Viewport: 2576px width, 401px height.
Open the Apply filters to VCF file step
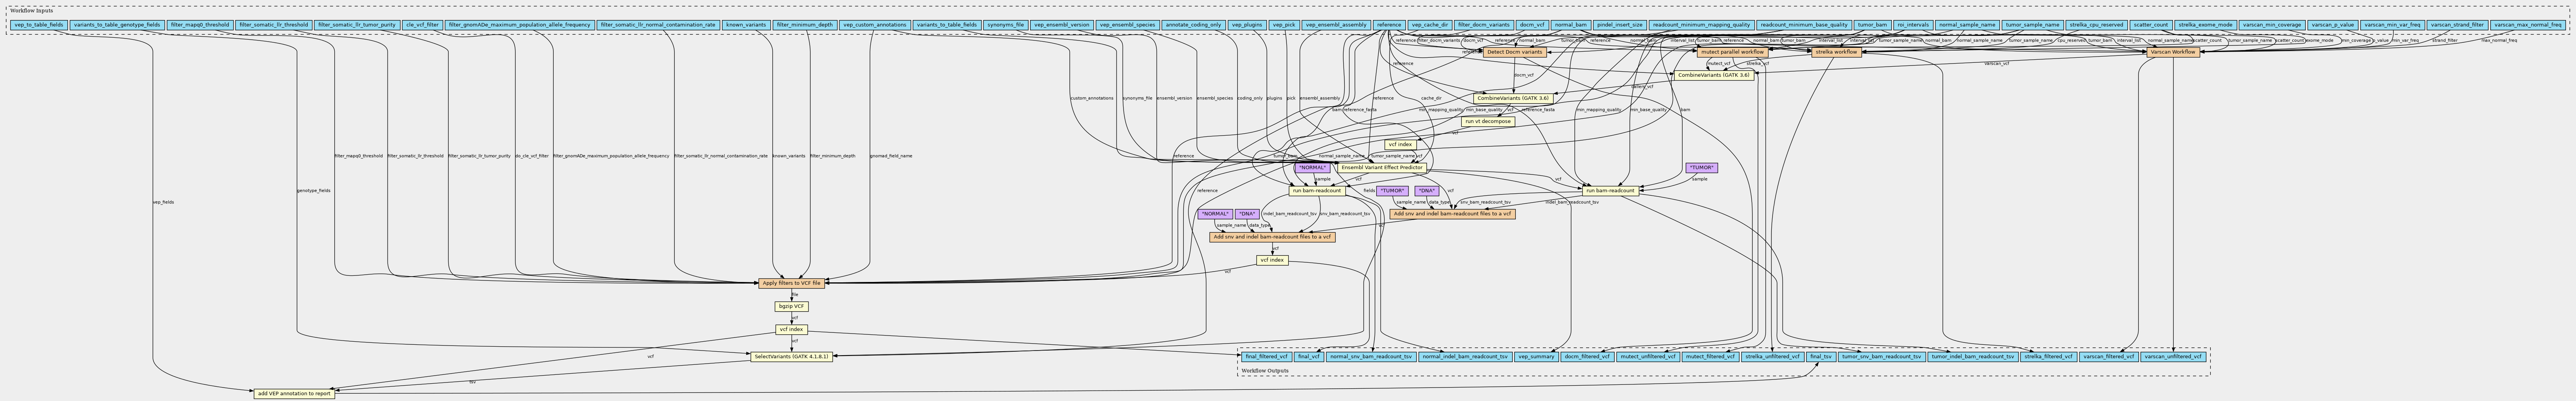click(791, 283)
